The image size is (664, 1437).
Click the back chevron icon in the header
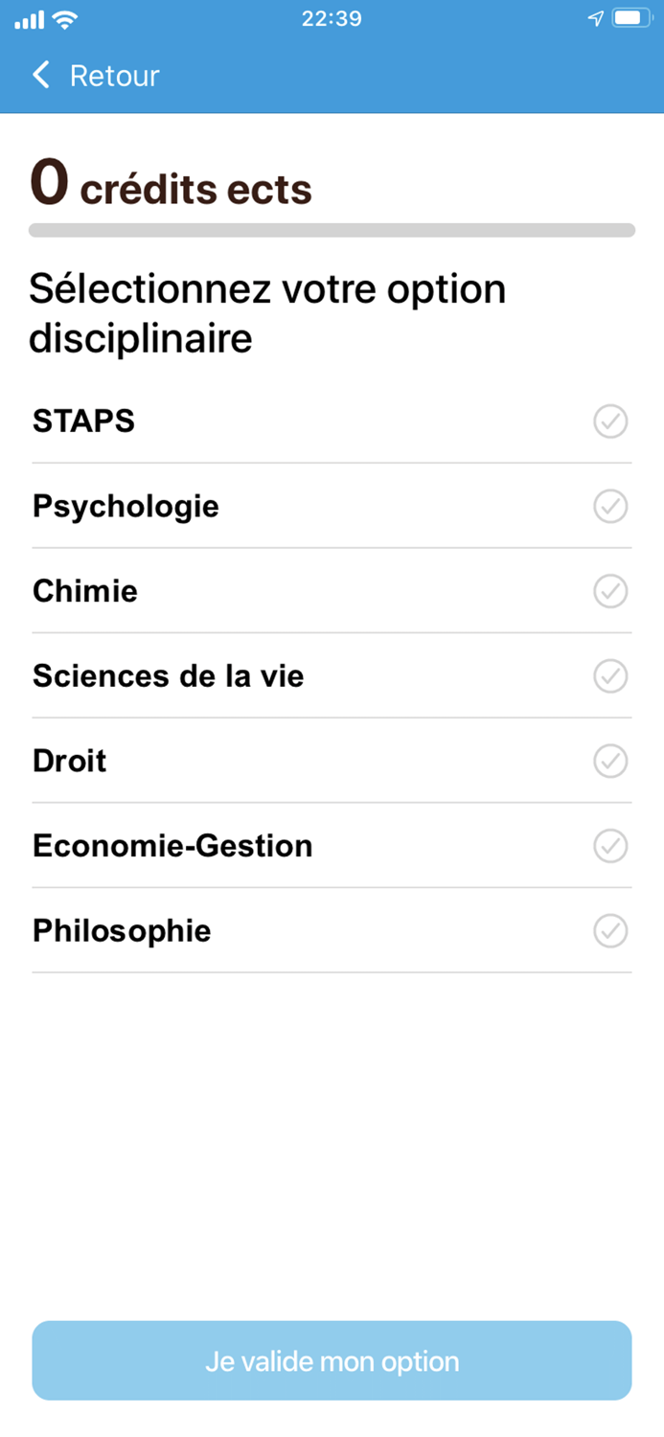(41, 75)
